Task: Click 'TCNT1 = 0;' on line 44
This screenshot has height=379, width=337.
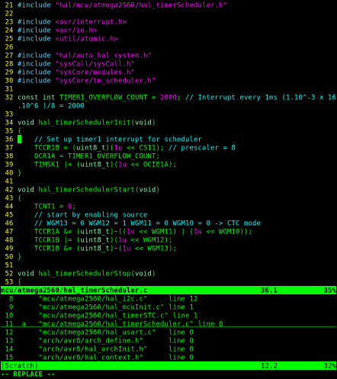Action: pos(55,206)
